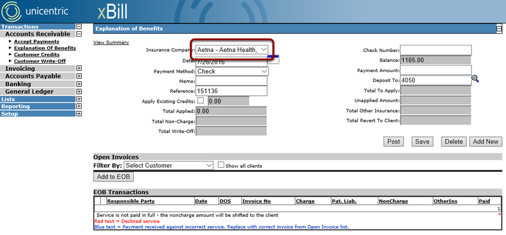Image resolution: width=506 pixels, height=235 pixels.
Task: Open the Select Customer filter dropdown
Action: 169,165
